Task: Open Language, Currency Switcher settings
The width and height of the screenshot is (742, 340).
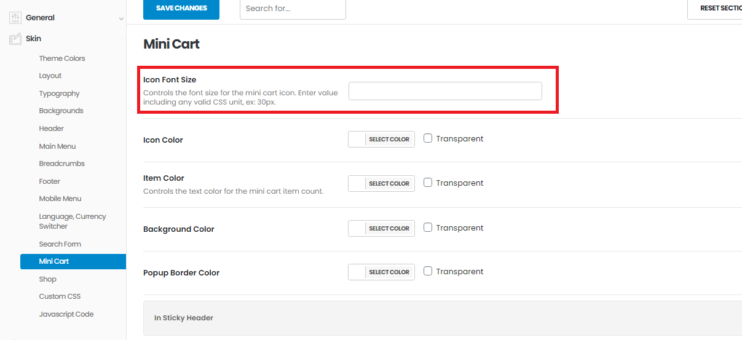Action: pyautogui.click(x=73, y=221)
